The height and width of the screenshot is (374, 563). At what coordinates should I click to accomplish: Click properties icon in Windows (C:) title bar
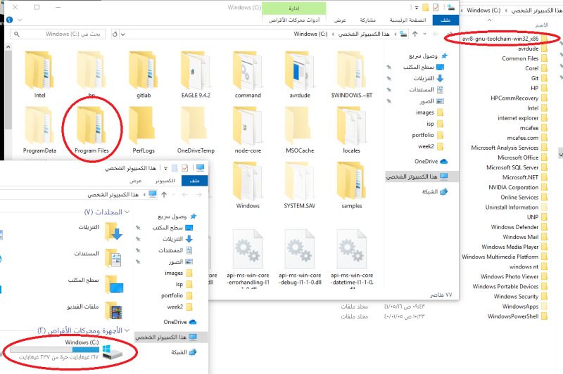click(436, 8)
